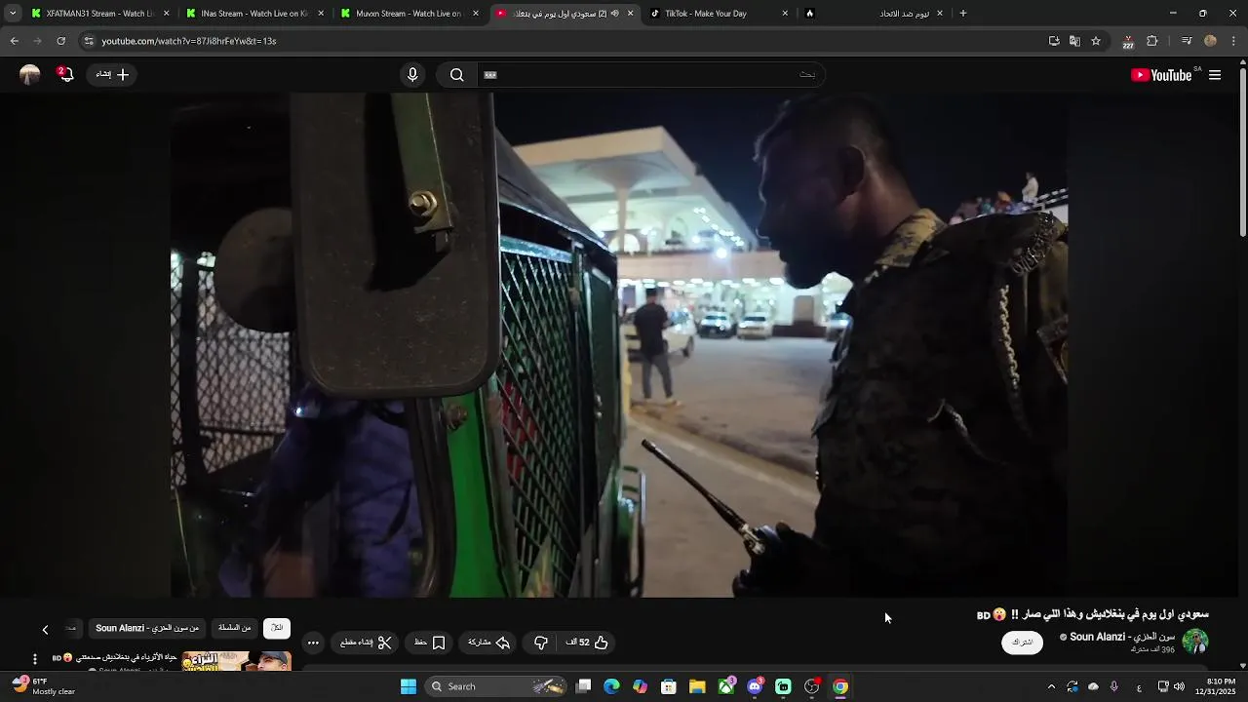
Task: Dislike the video with thumbs down
Action: point(540,643)
